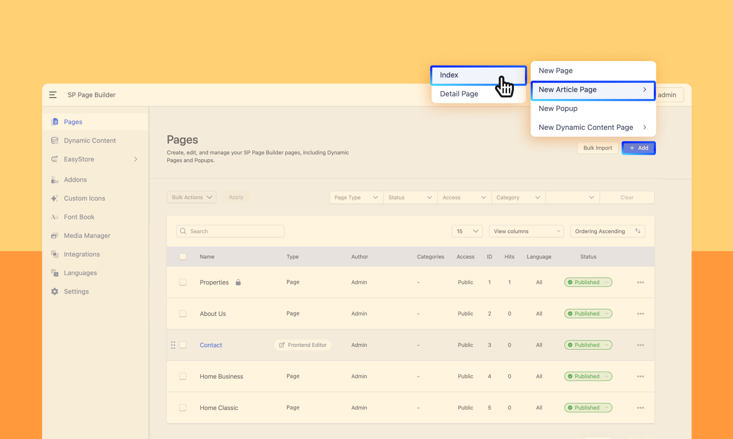Choose New Popup menu entry
This screenshot has width=733, height=439.
pyautogui.click(x=558, y=108)
